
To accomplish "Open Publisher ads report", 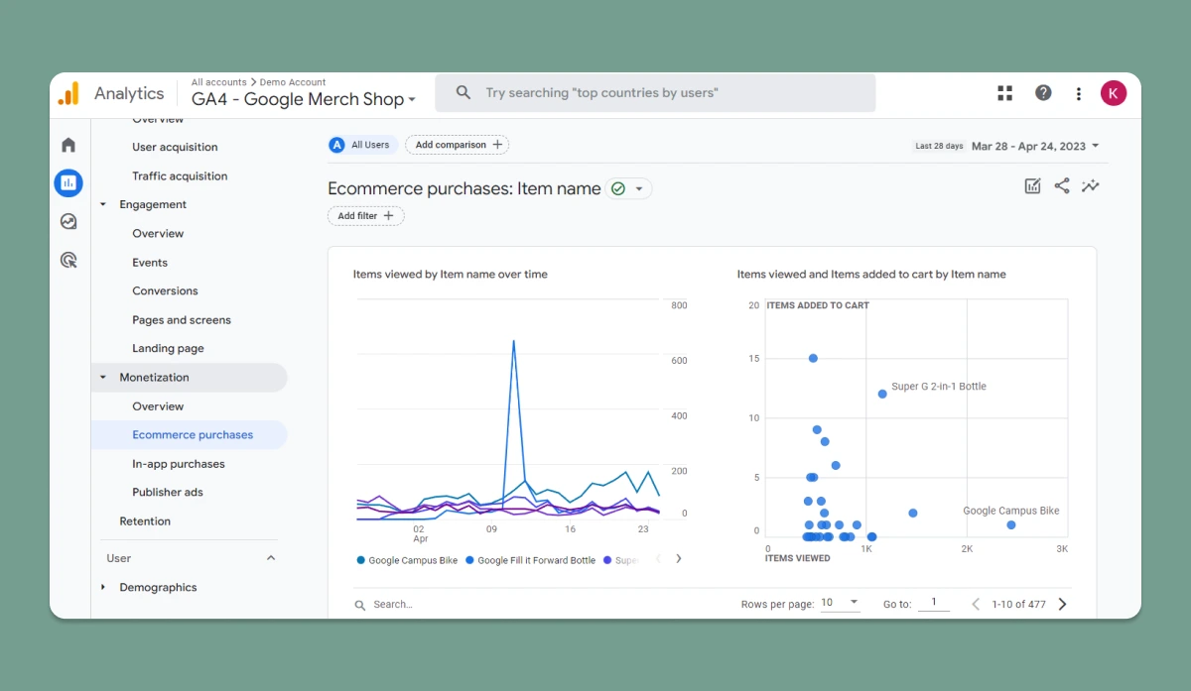I will [x=168, y=493].
